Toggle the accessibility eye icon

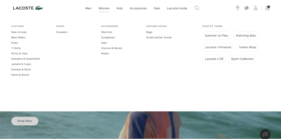pyautogui.click(x=247, y=8)
